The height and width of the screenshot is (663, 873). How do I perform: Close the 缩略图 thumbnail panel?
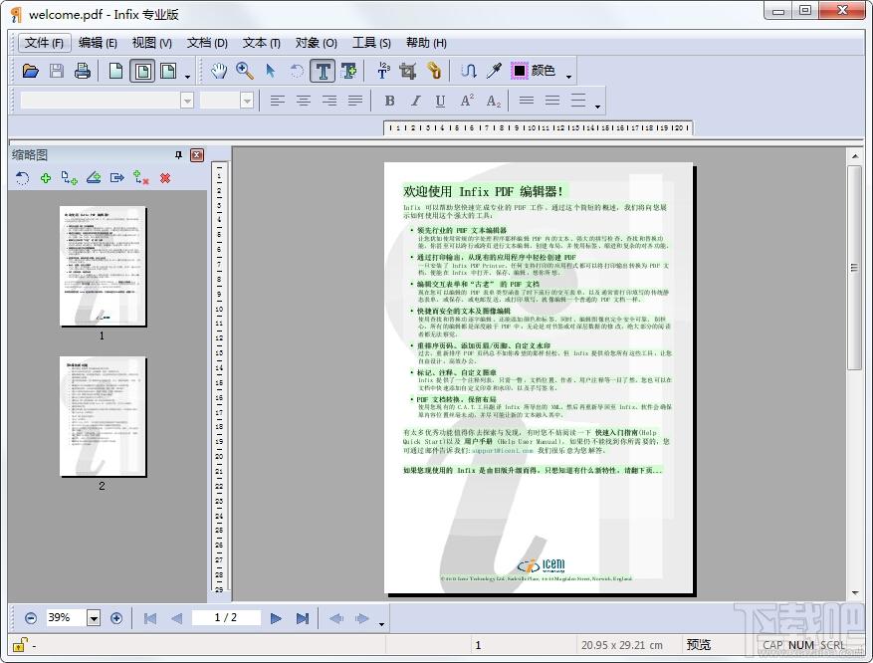197,154
